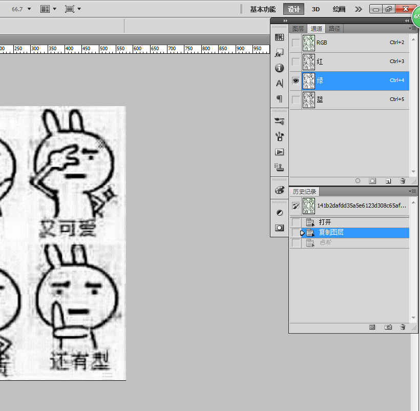Select the 绘画 workspace
420x411 pixels.
pos(339,9)
